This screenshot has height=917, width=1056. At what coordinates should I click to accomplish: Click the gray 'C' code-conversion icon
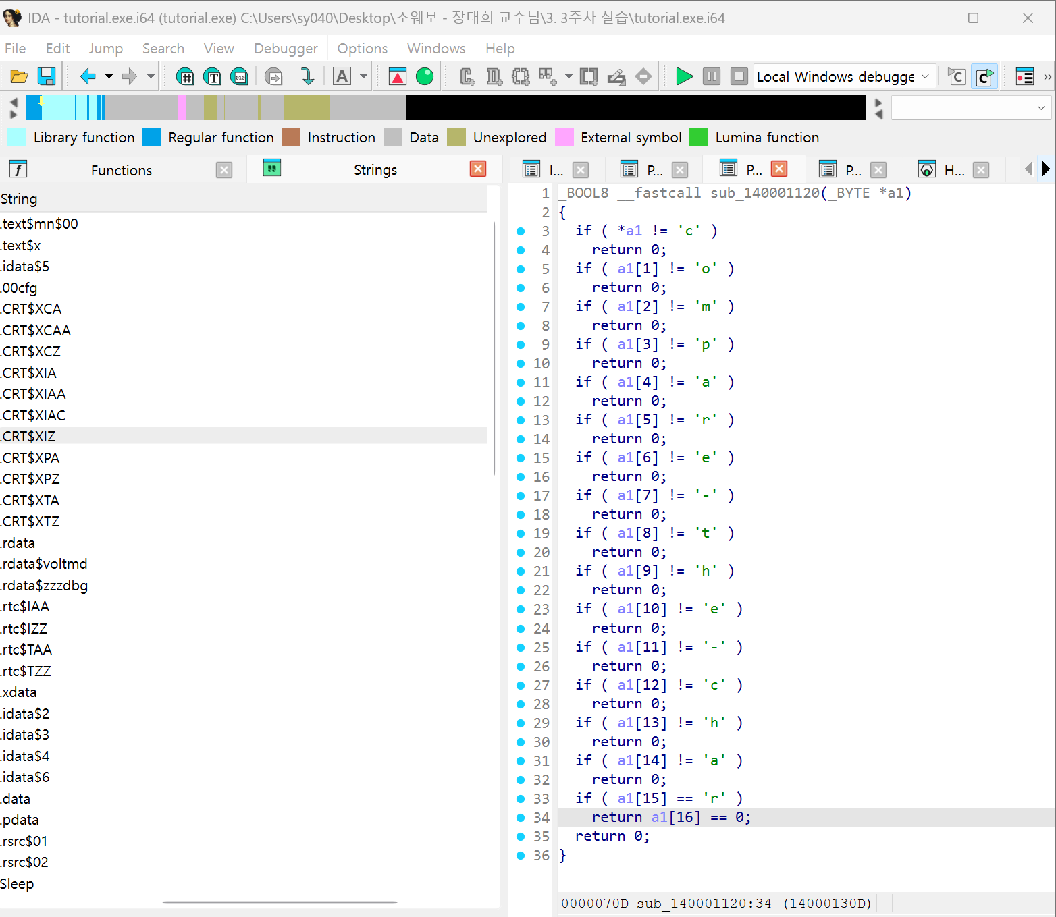click(467, 76)
